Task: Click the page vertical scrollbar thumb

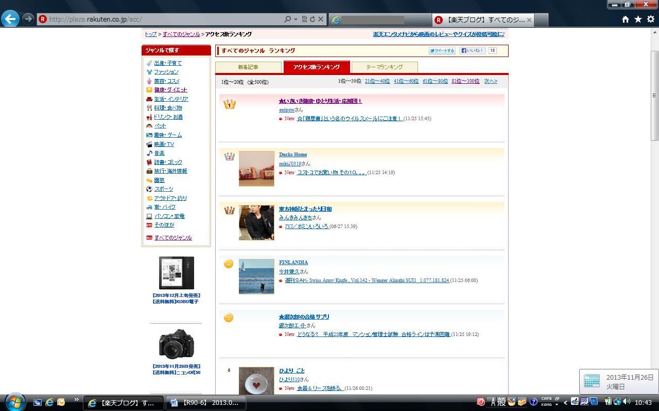Action: click(x=654, y=95)
